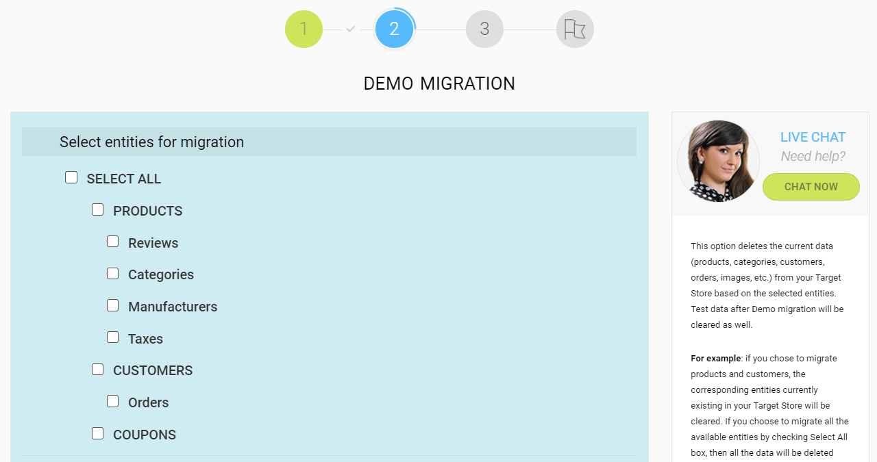Click the 'Taxes' label text
This screenshot has width=877, height=462.
coord(145,339)
